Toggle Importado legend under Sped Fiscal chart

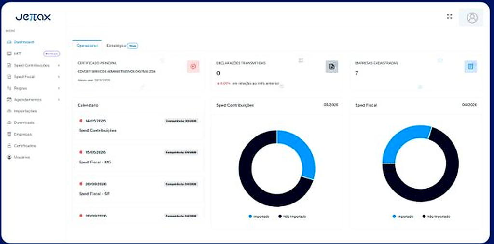[403, 217]
